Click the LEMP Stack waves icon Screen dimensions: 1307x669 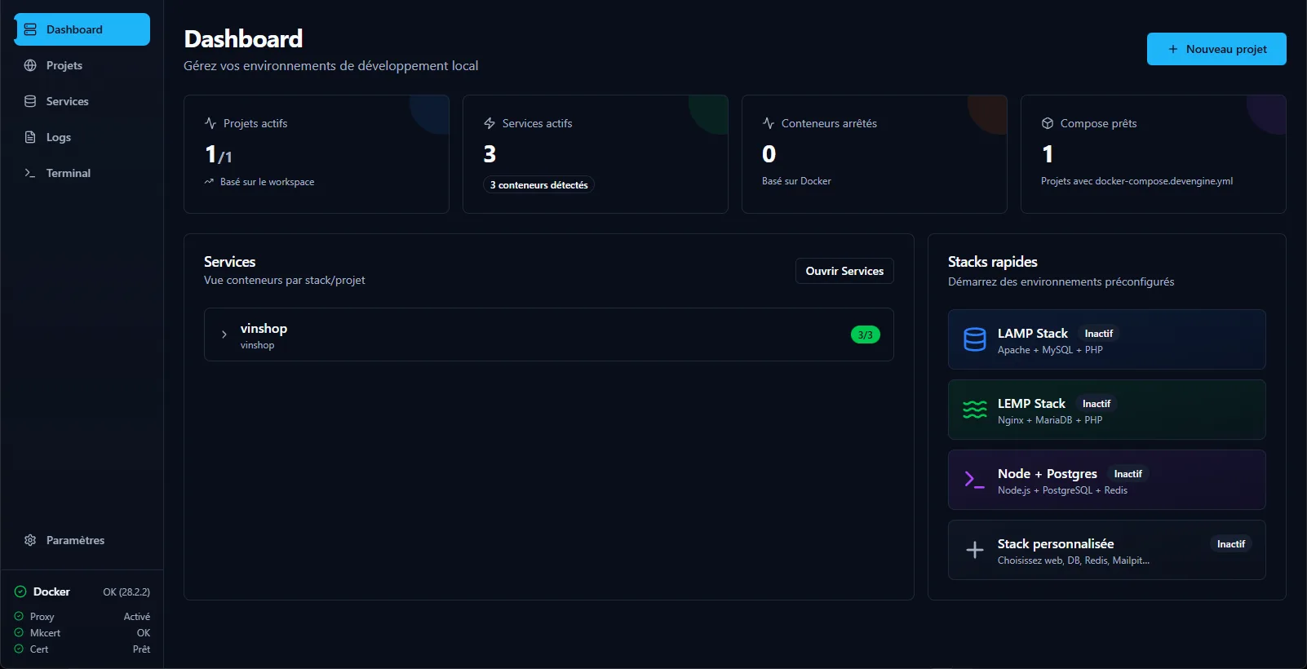point(975,410)
